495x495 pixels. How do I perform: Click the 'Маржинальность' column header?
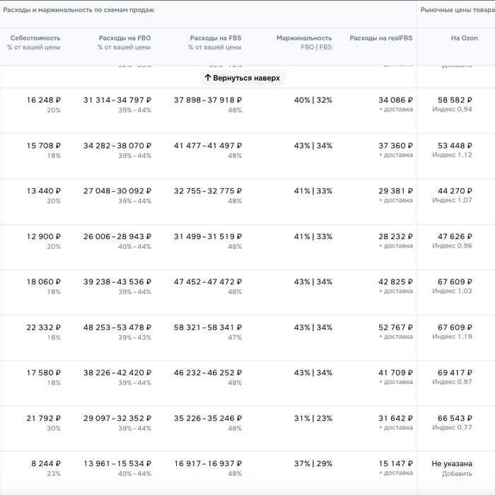[304, 38]
